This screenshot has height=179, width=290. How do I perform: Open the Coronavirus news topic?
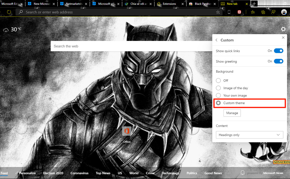coord(79,173)
